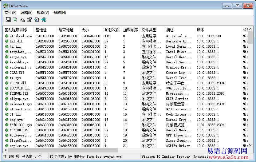The image size is (256, 162).
Task: Select the SleepStud... driver name
Action: 20,140
